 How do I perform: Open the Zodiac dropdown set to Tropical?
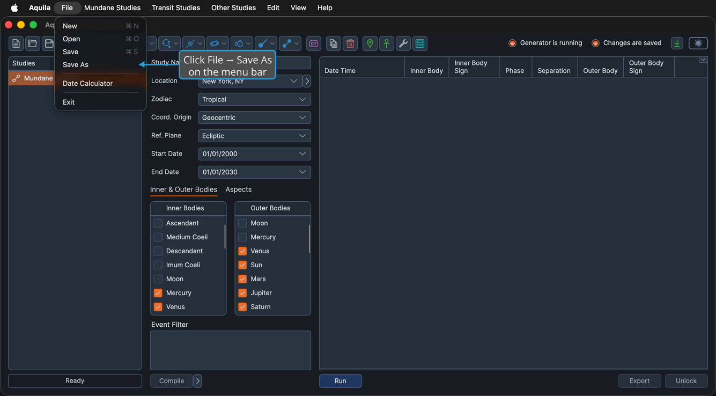[255, 99]
